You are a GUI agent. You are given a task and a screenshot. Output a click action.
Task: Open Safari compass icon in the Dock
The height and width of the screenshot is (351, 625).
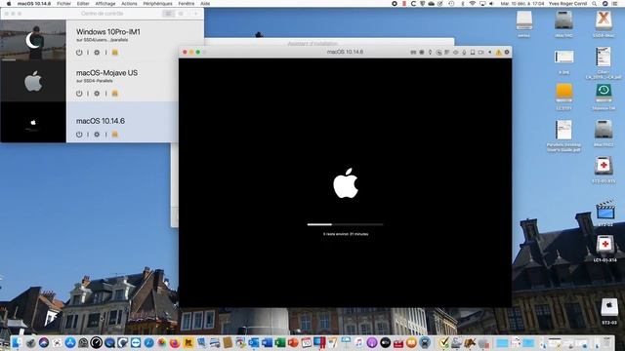tap(148, 342)
